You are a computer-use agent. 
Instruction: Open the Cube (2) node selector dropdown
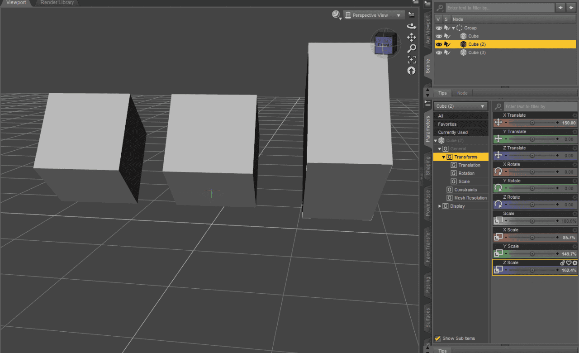click(460, 106)
